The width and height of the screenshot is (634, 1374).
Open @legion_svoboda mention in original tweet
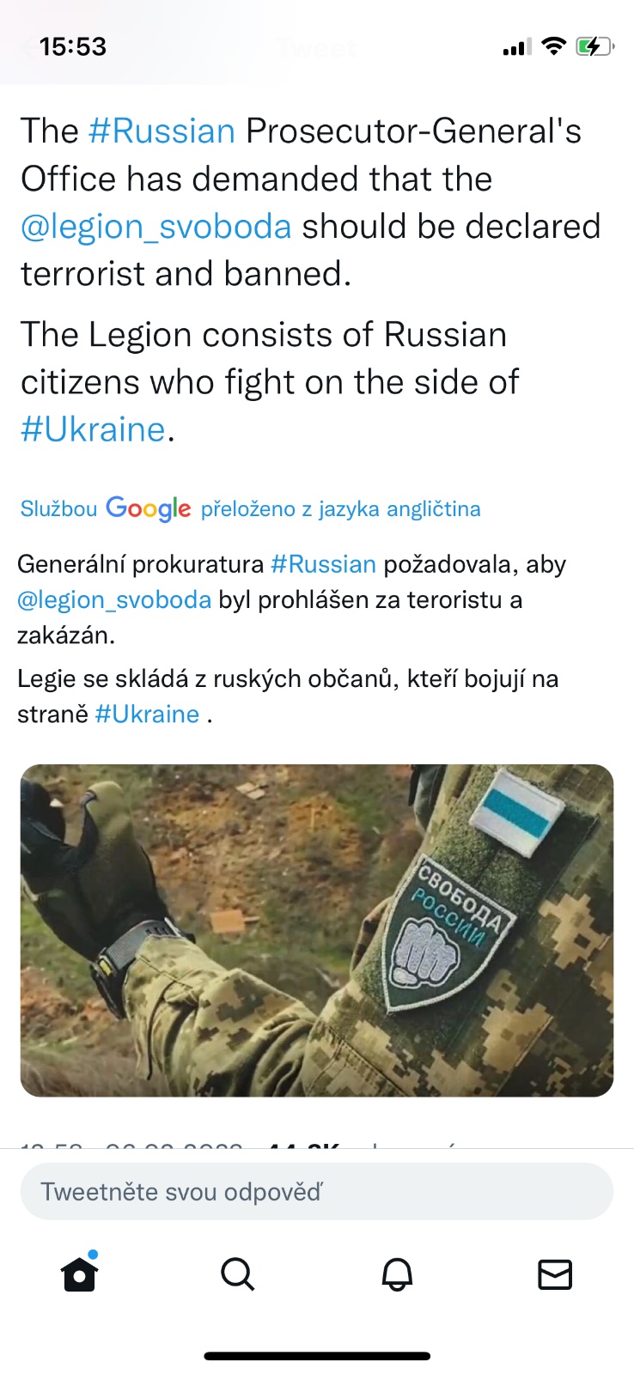[156, 227]
